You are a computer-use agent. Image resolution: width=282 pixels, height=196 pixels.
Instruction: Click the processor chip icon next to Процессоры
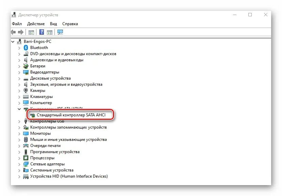point(26,158)
